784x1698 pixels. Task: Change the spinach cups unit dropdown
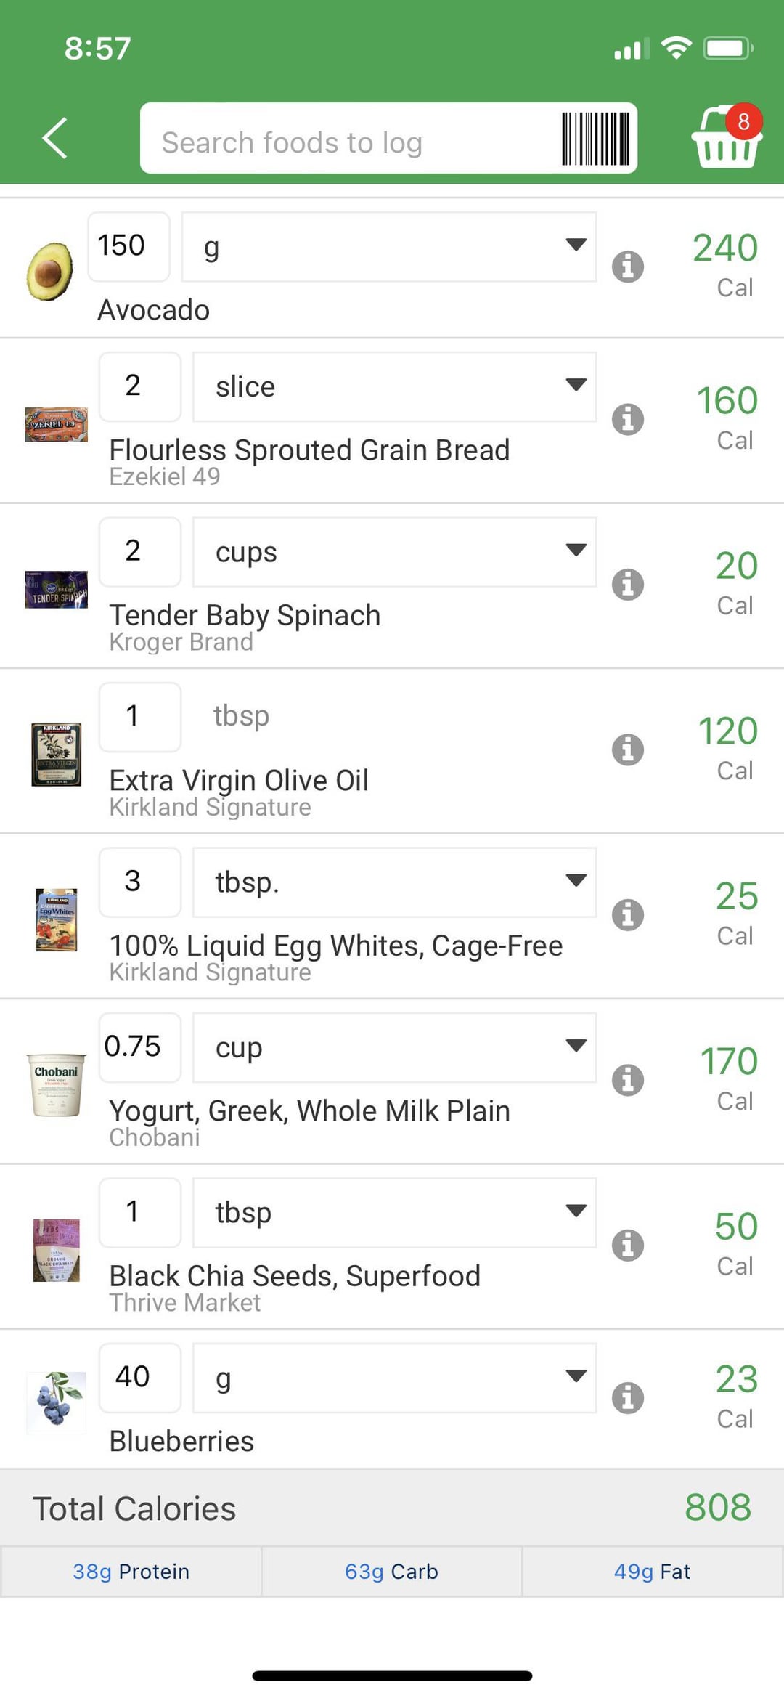(x=394, y=552)
